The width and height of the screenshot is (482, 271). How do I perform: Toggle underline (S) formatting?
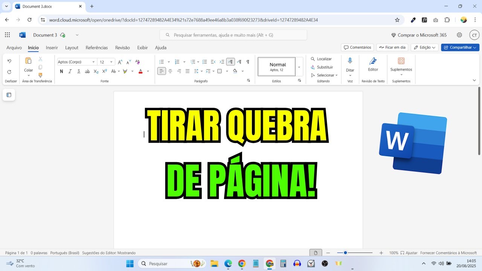click(x=79, y=71)
